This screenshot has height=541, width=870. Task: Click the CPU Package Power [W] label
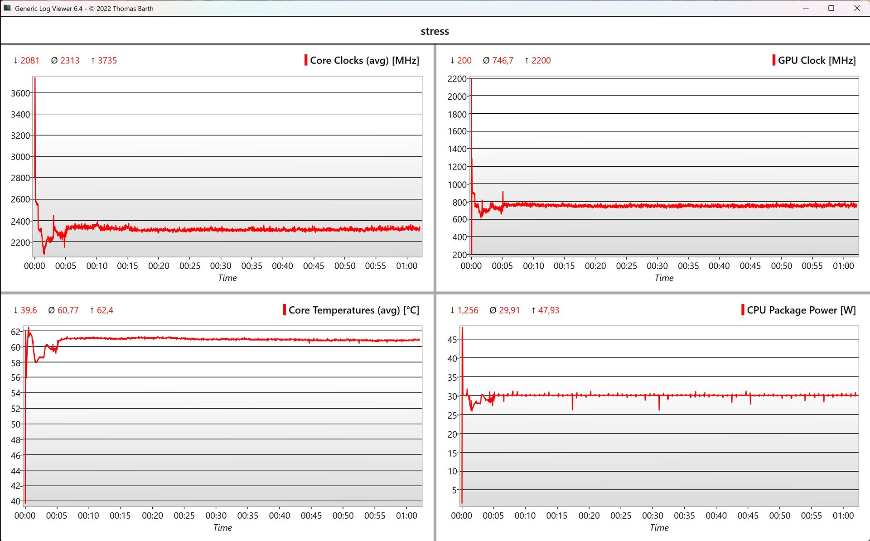tap(801, 310)
